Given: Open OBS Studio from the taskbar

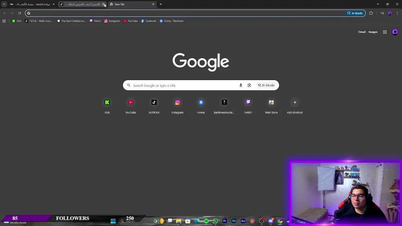Looking at the screenshot, I should (x=261, y=221).
